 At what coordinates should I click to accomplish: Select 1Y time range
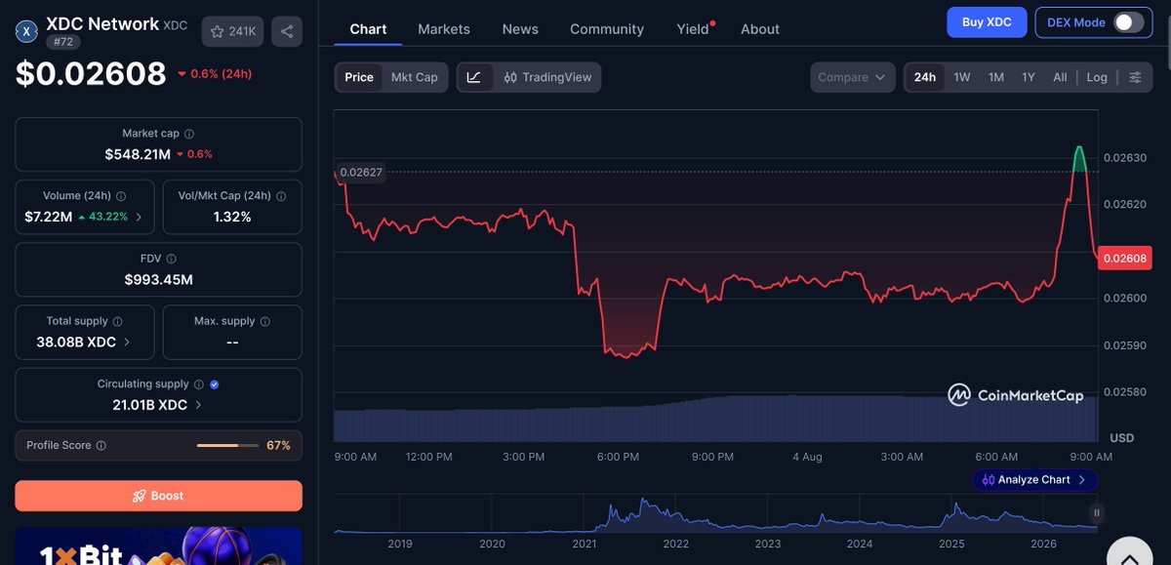[x=1029, y=77]
